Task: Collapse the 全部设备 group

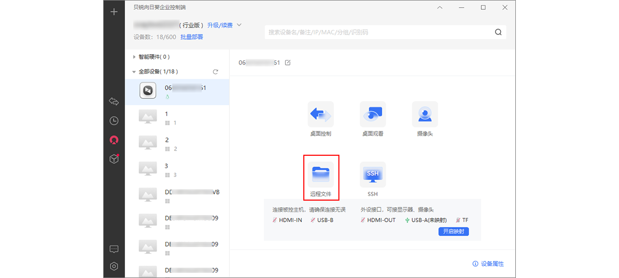Action: [134, 72]
